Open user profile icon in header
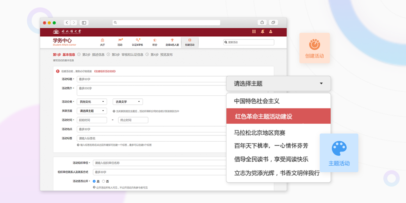This screenshot has width=406, height=203. point(271,32)
